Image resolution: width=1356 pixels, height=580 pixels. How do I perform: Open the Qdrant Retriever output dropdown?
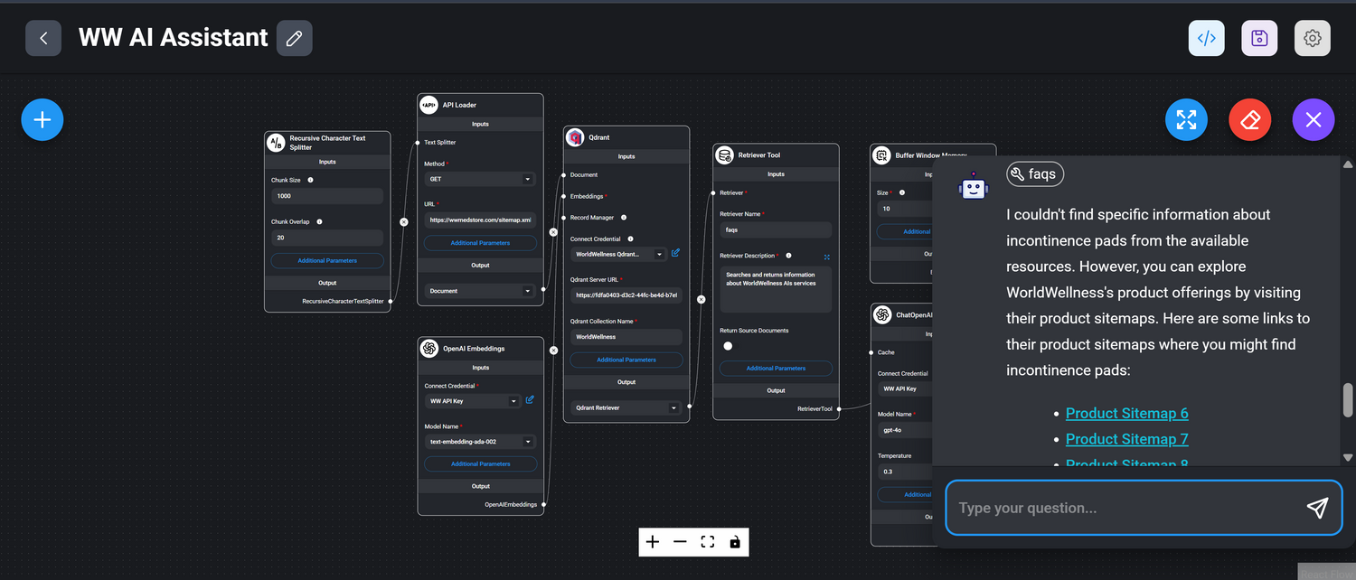[626, 407]
